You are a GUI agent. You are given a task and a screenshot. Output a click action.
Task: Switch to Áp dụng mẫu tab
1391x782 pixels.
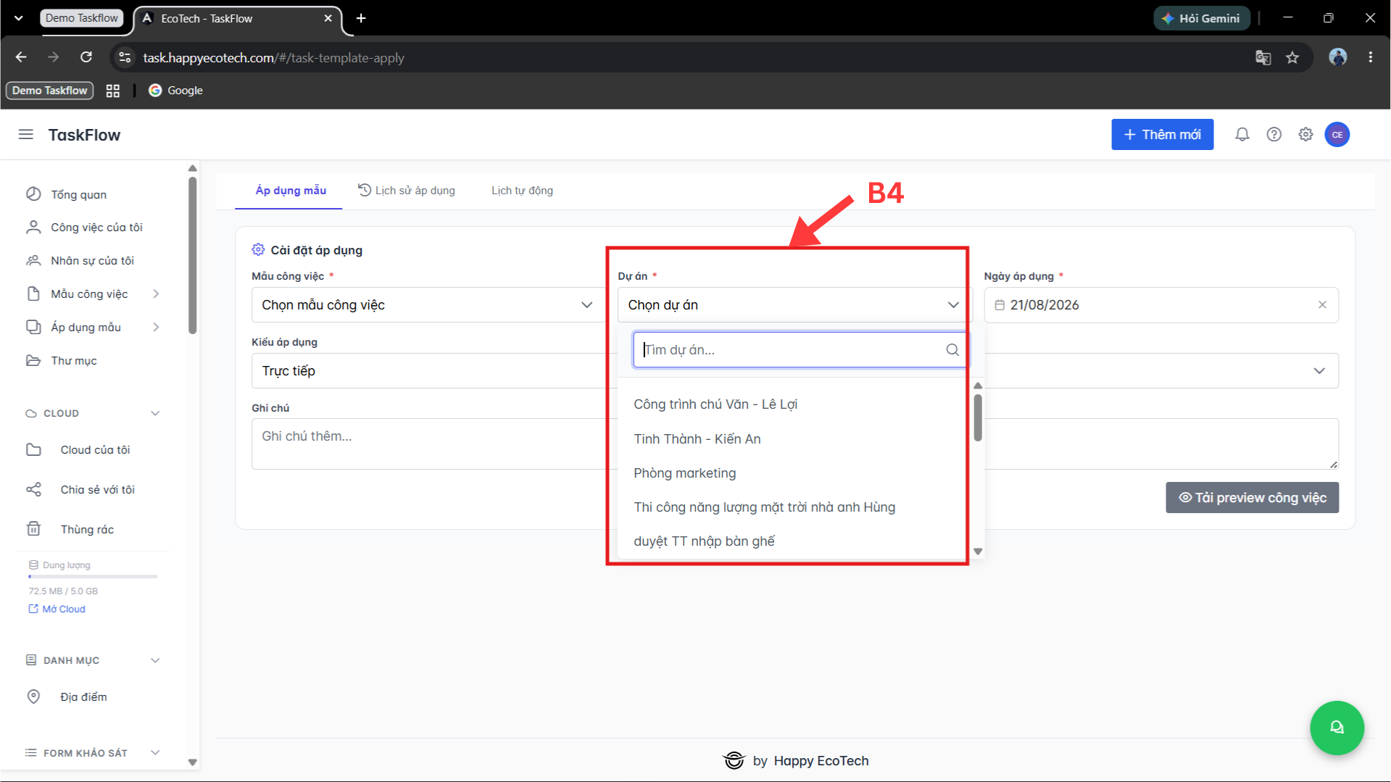coord(291,191)
